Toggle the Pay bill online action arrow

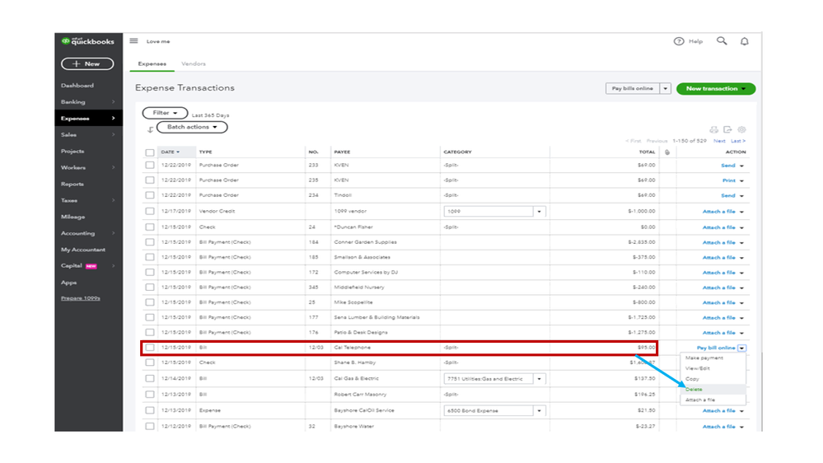(741, 348)
